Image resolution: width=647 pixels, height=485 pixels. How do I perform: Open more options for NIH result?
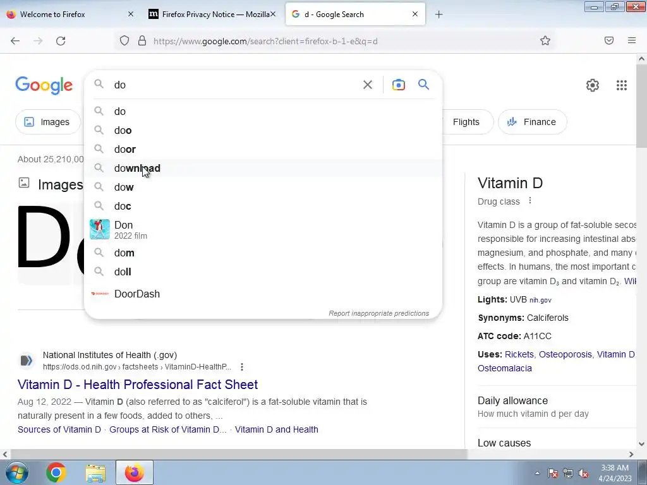point(242,367)
